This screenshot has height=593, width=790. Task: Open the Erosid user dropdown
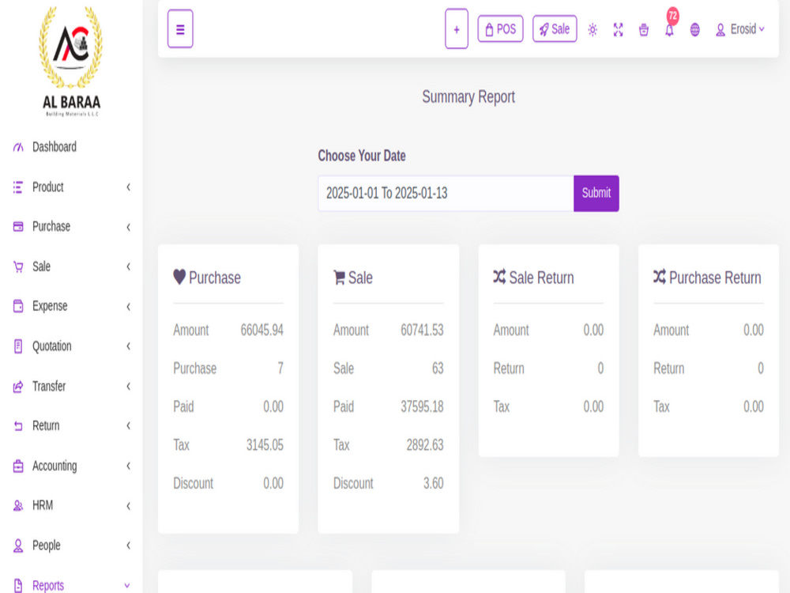tap(739, 29)
